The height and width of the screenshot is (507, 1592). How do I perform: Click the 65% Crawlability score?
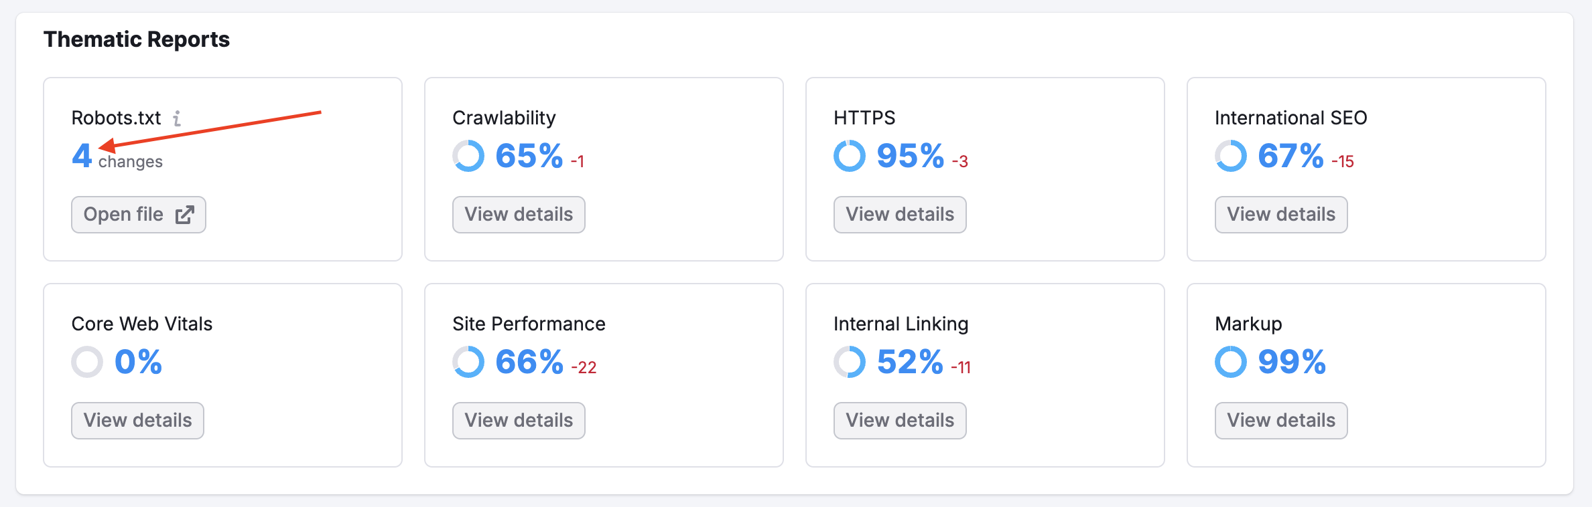529,156
